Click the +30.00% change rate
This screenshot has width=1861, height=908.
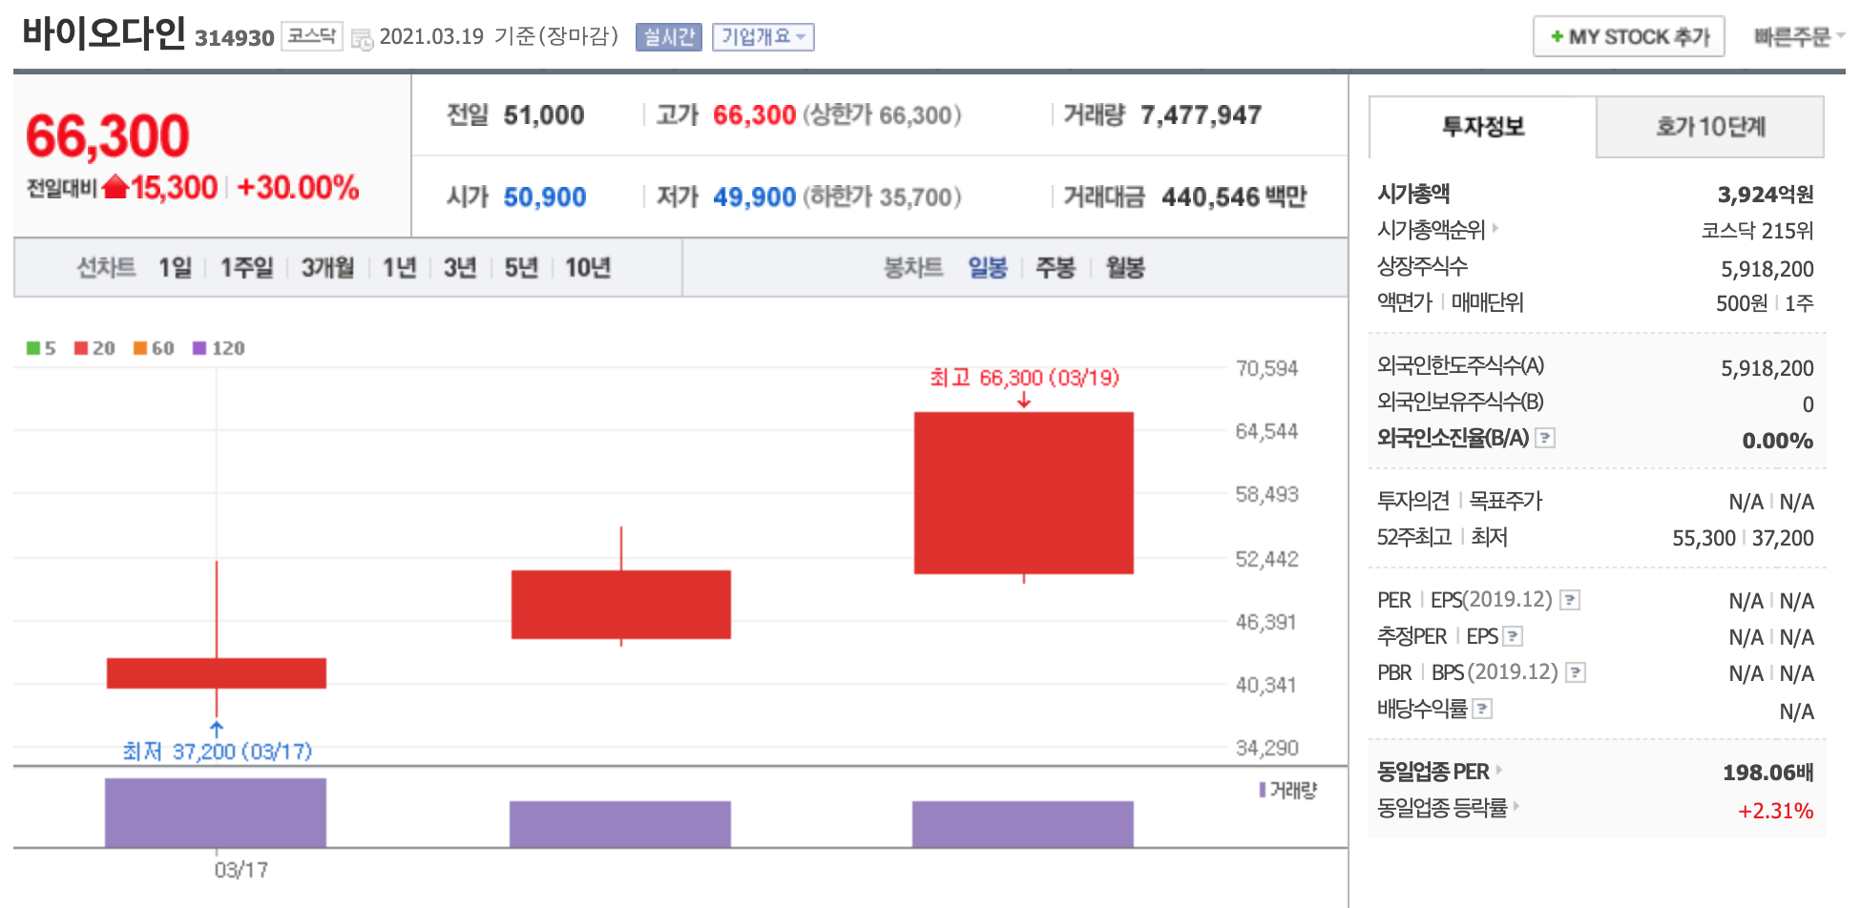point(298,187)
